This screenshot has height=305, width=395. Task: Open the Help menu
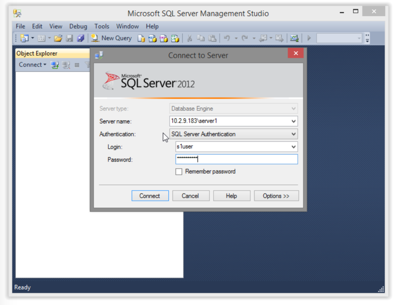152,26
